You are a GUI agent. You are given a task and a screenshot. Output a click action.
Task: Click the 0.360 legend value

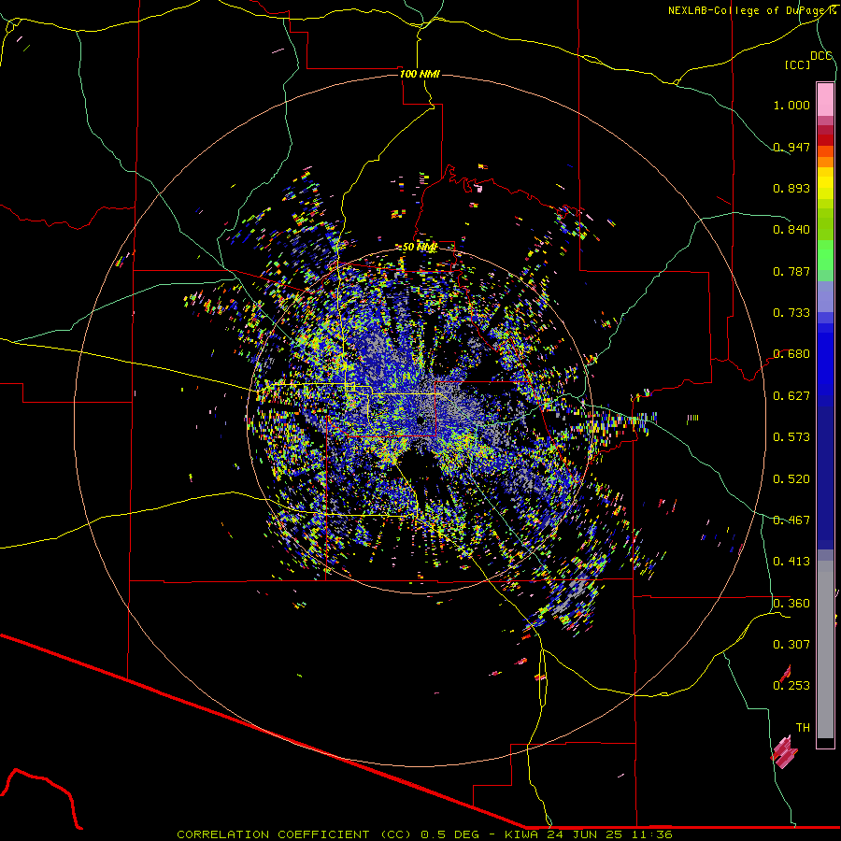point(791,604)
